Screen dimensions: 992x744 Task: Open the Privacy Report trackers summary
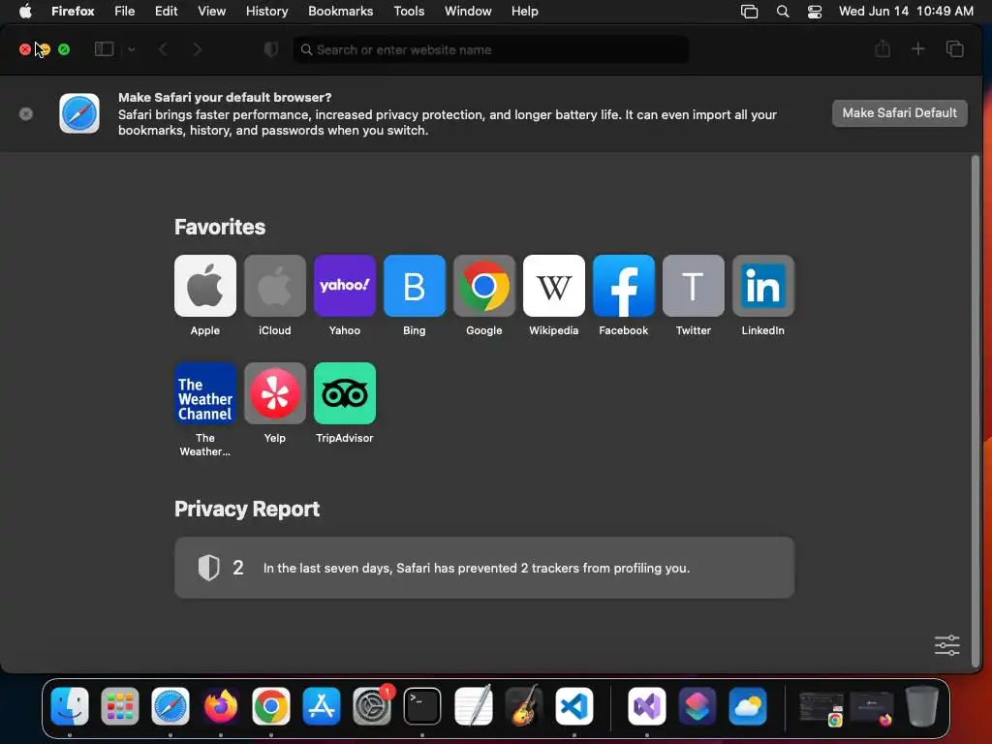point(484,568)
